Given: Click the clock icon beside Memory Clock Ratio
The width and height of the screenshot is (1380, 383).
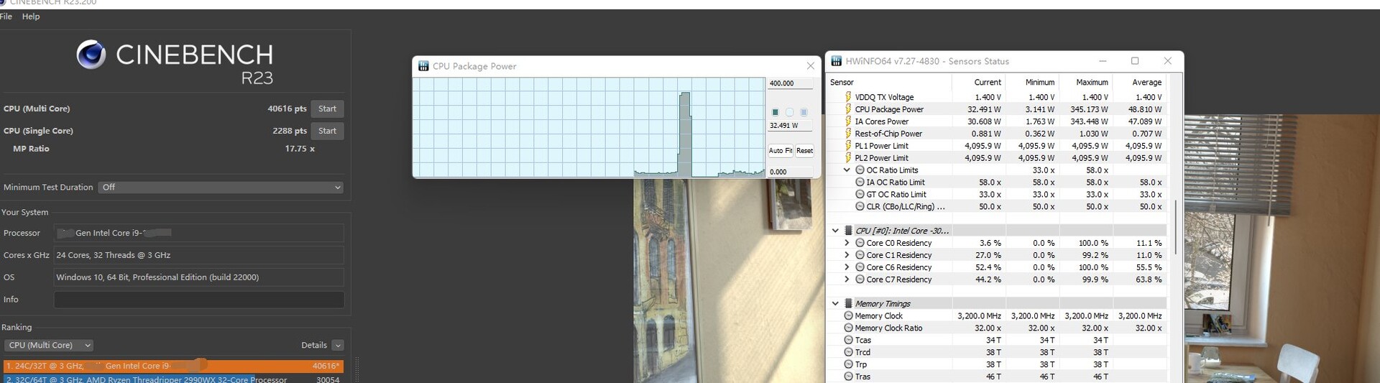Looking at the screenshot, I should pyautogui.click(x=848, y=328).
